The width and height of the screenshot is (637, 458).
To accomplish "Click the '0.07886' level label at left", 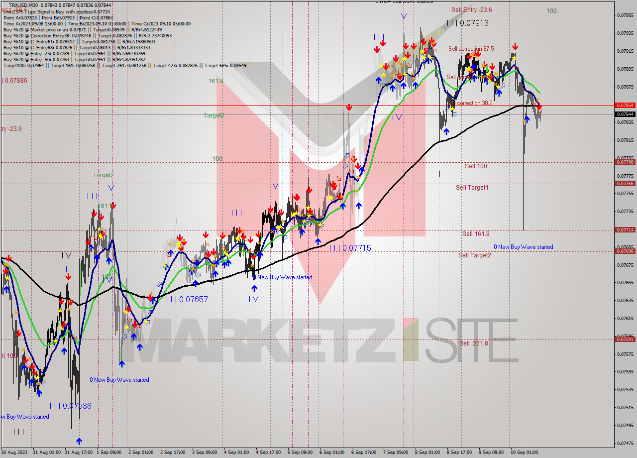I will (x=15, y=80).
